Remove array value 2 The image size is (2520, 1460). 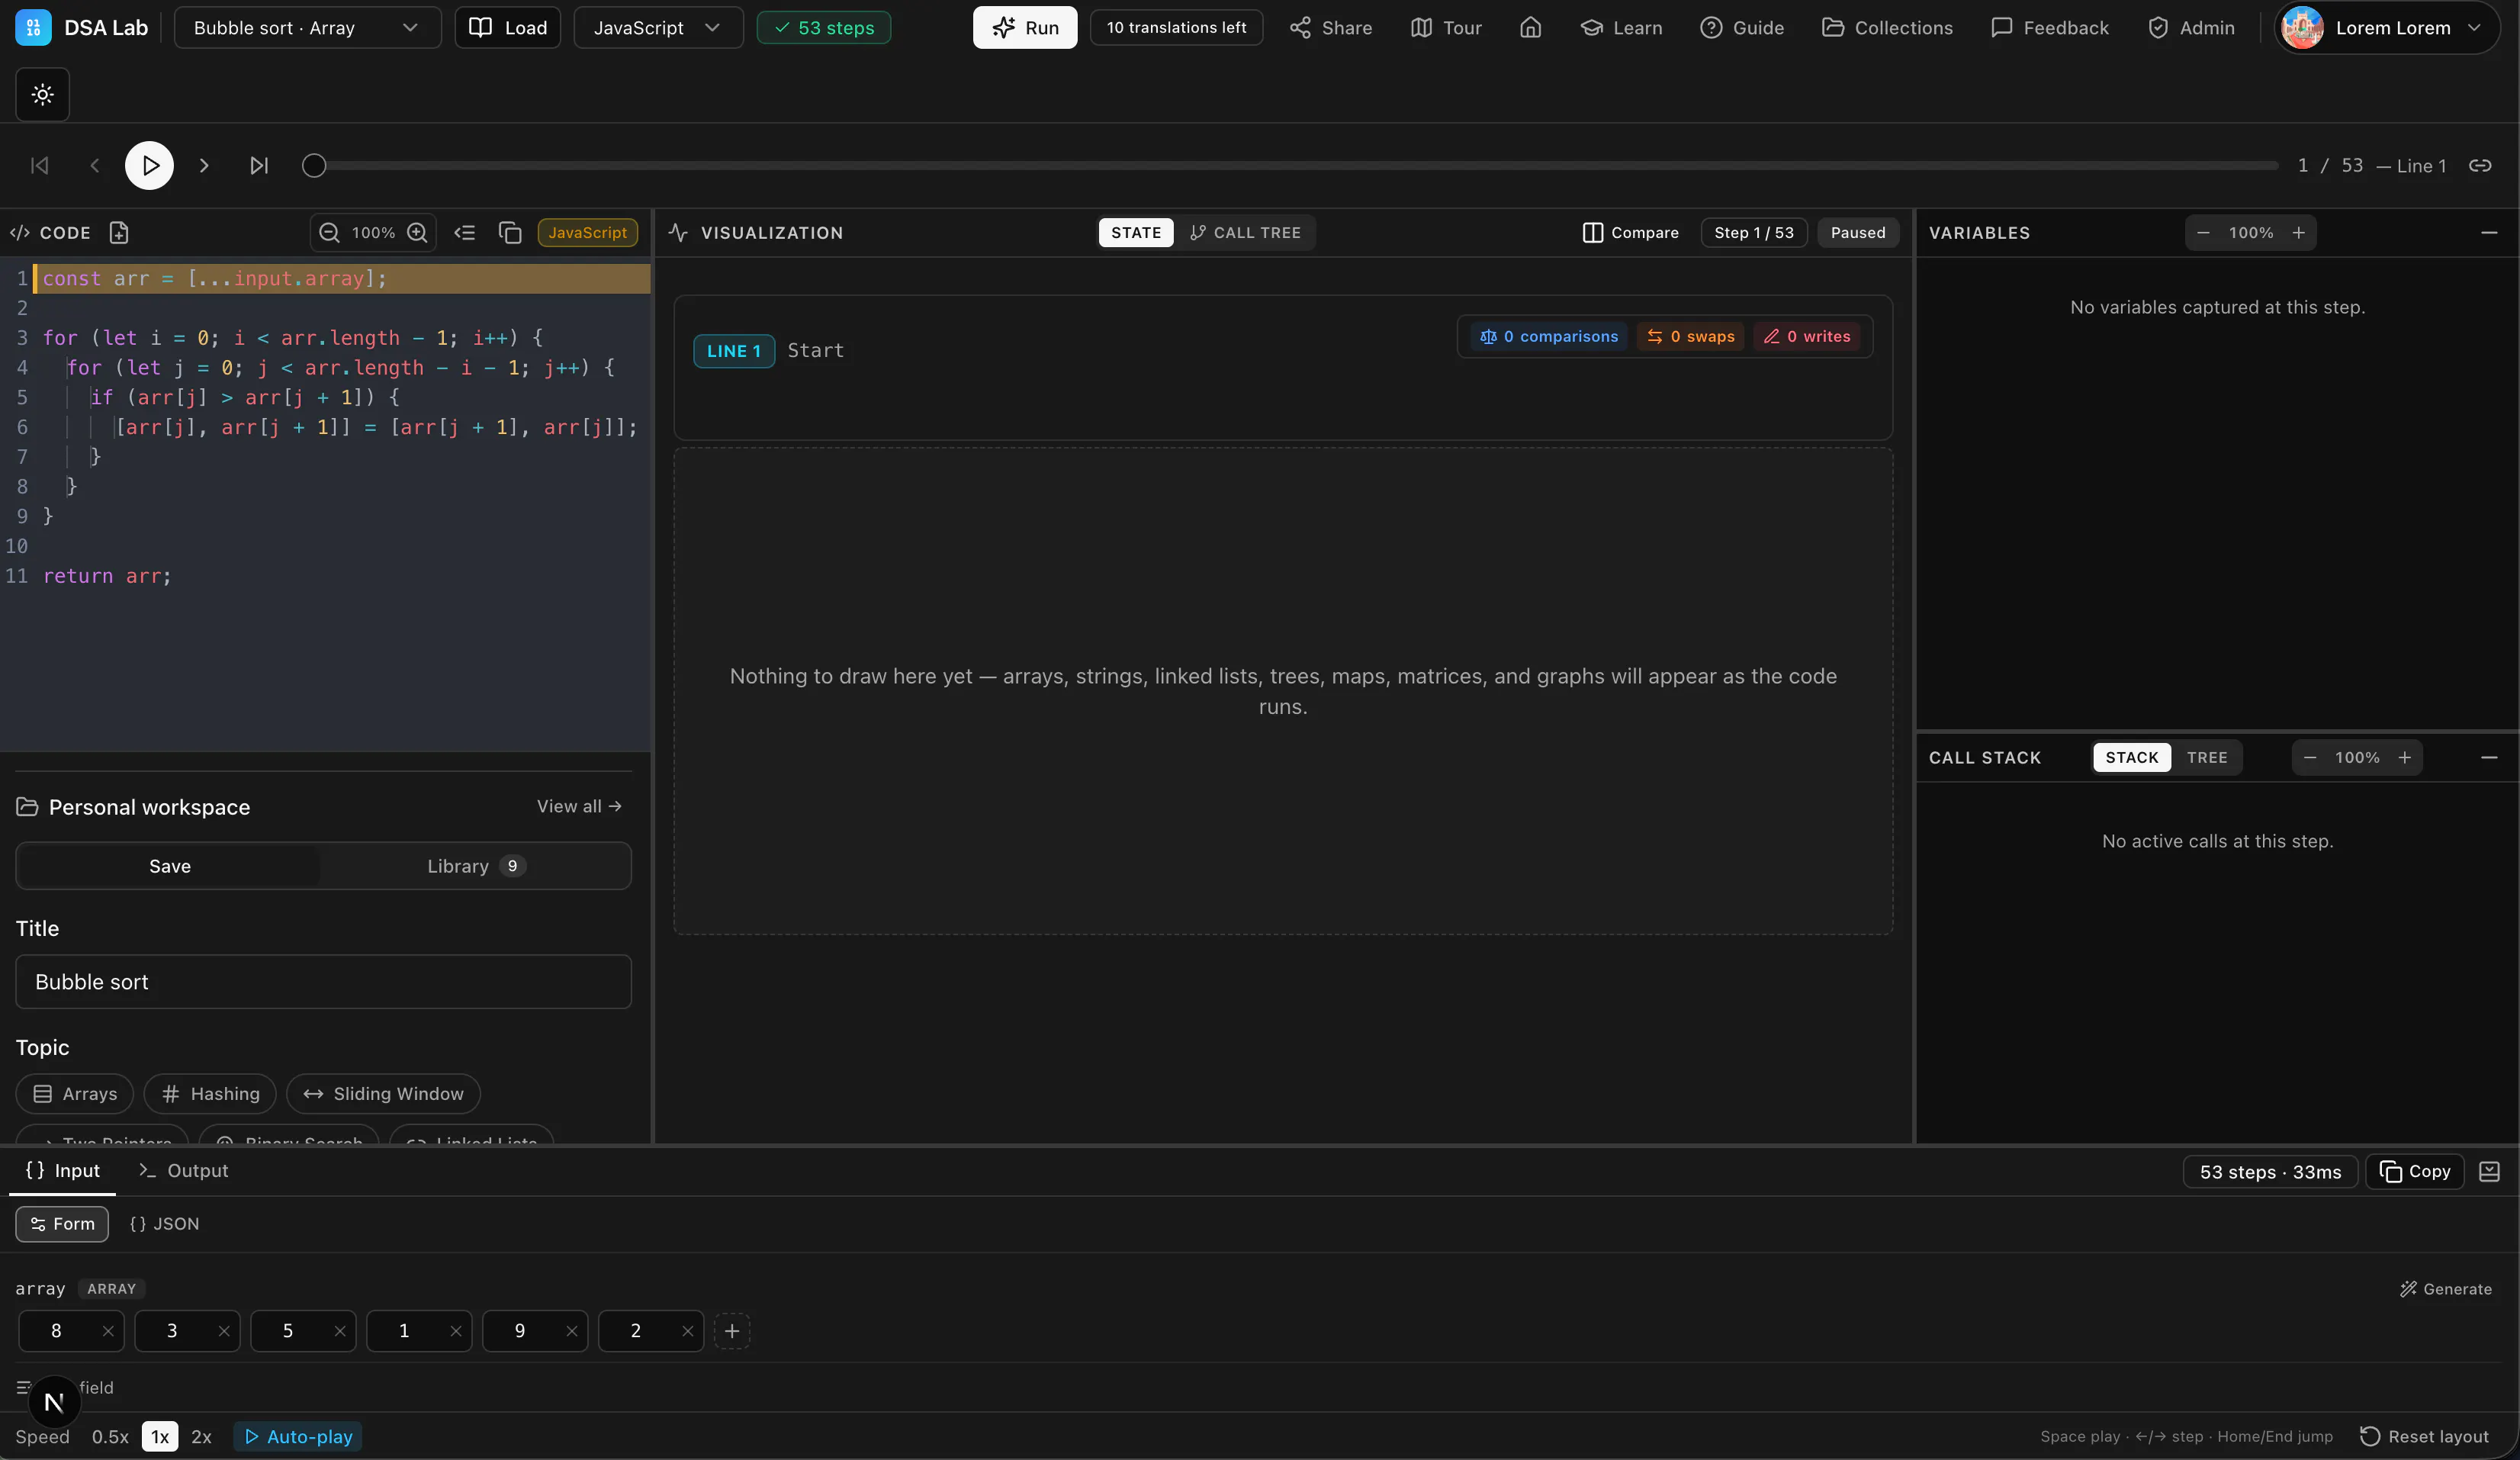pos(688,1331)
